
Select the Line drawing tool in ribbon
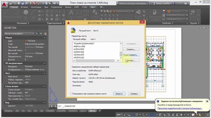[x=6, y=13]
